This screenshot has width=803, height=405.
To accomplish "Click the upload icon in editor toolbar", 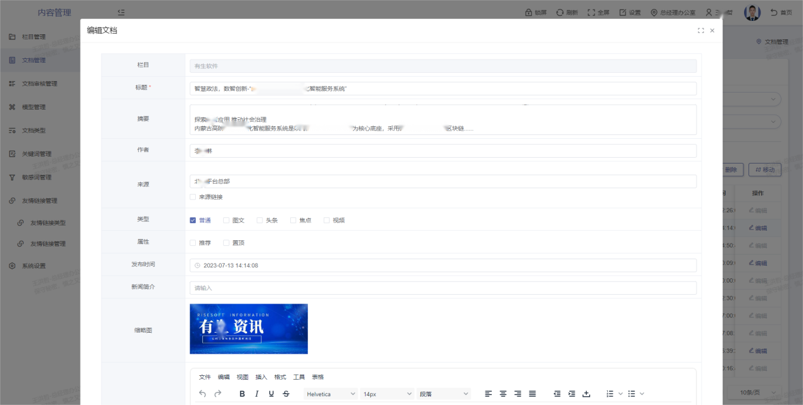I will [x=586, y=394].
